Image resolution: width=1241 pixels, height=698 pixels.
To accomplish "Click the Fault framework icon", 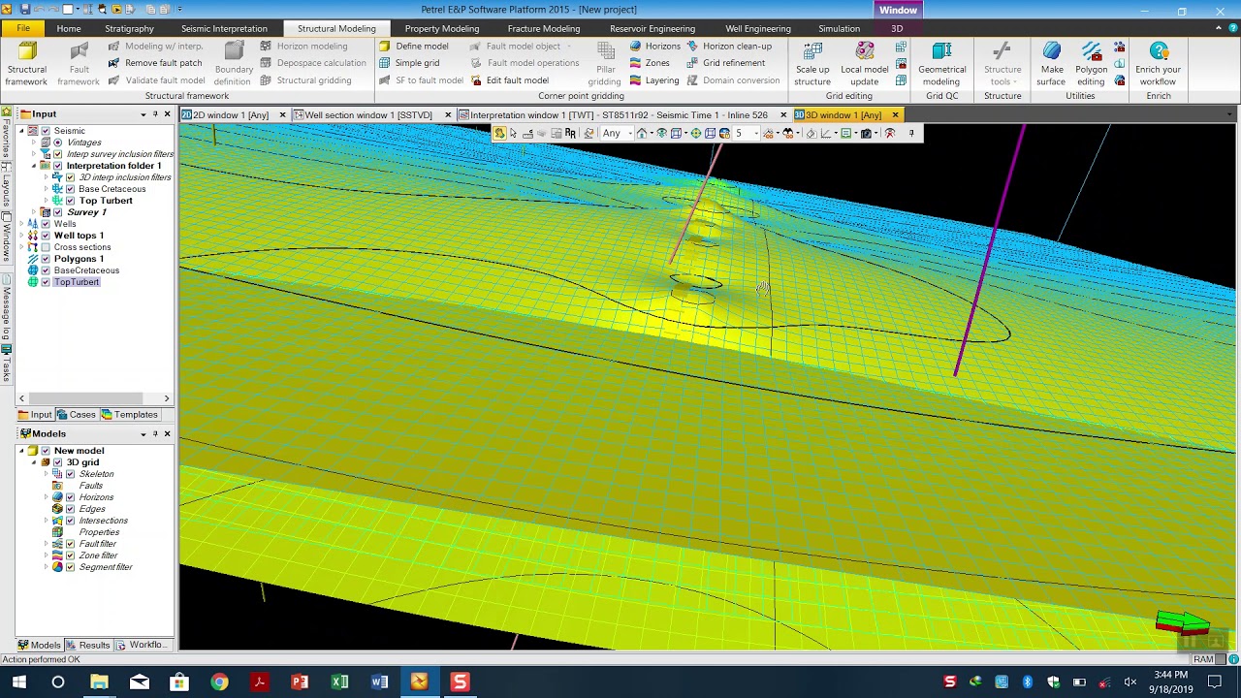I will pos(79,63).
